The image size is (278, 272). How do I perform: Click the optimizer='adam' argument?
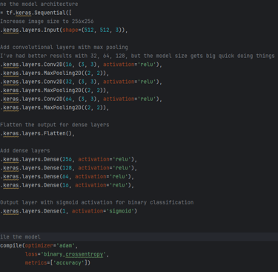coord(50,245)
